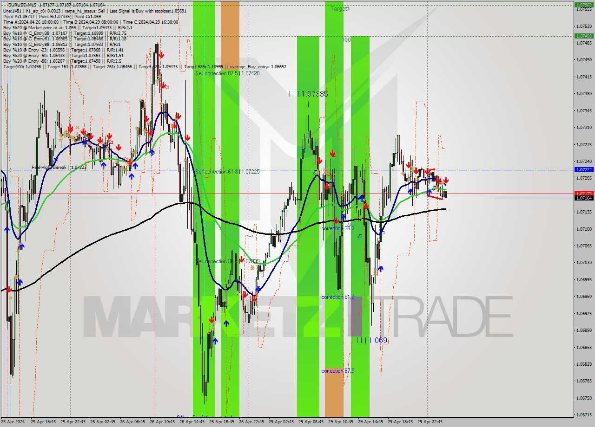Select the blue 'correction 87.5' label
Viewport: 595px width, 427px height.
pyautogui.click(x=338, y=371)
